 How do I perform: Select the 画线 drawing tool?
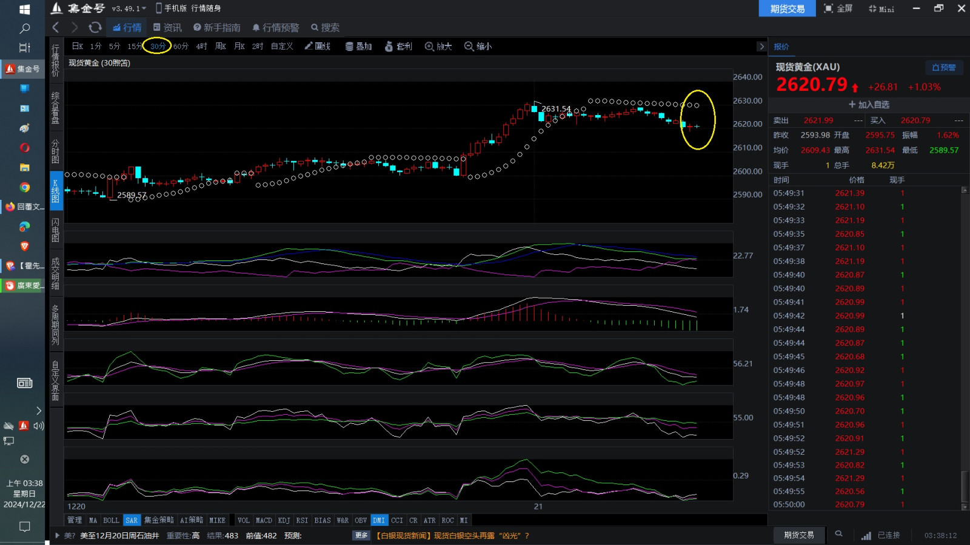(318, 46)
